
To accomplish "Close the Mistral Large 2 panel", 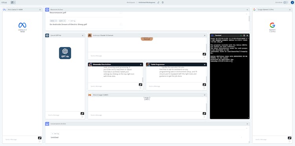I will click(x=205, y=95).
